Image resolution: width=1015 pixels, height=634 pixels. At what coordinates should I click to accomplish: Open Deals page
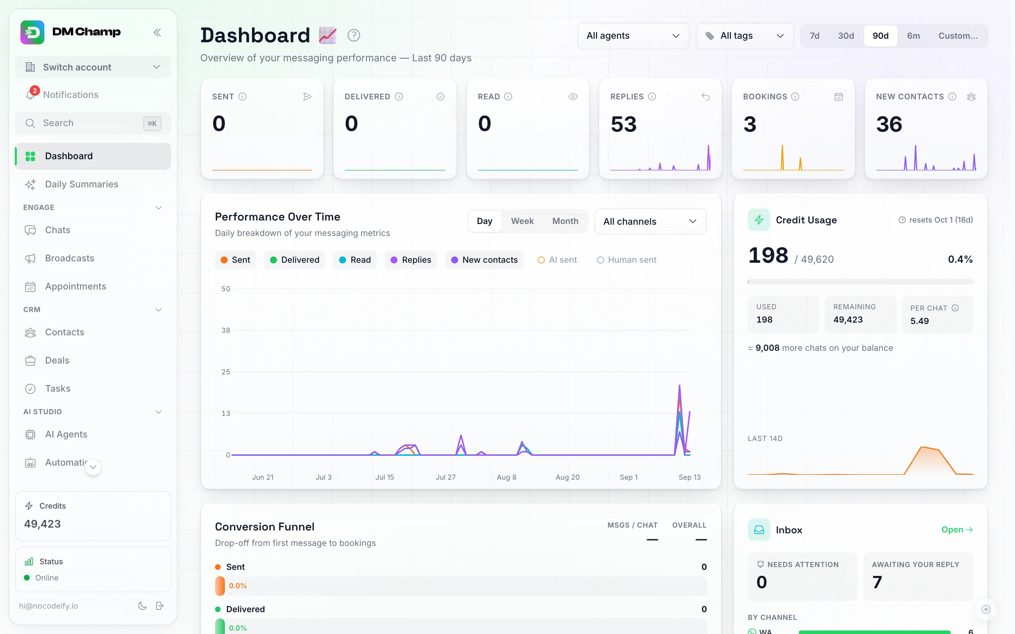93,360
